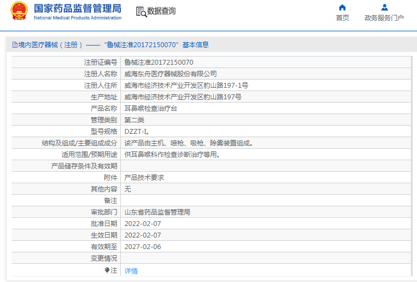Select expiry date 2027-02-06

(x=142, y=247)
